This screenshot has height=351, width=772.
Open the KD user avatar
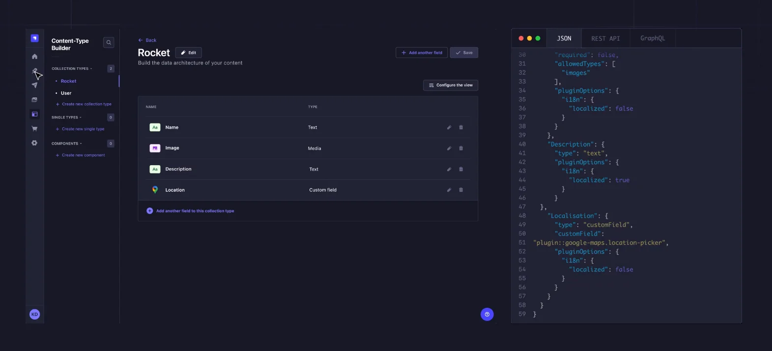click(x=34, y=315)
